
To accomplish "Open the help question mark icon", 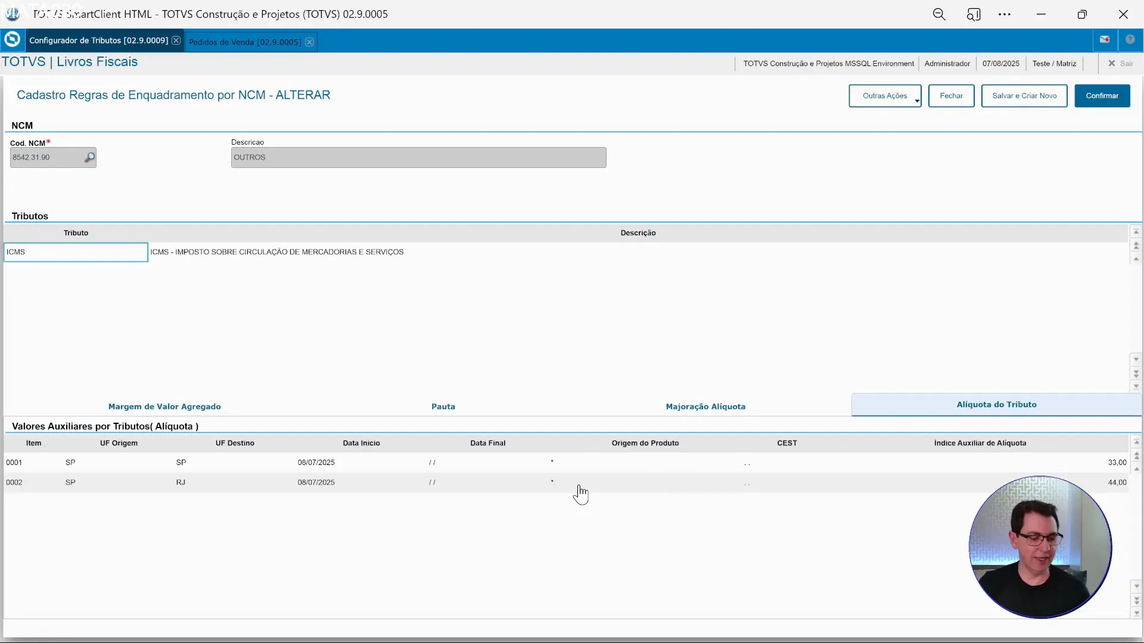I will [x=1131, y=39].
